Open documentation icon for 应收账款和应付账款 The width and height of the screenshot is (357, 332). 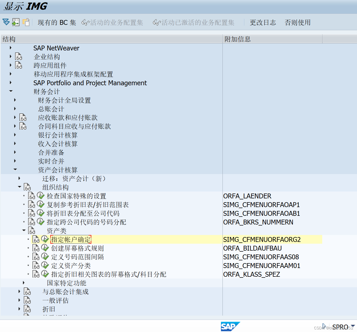point(23,117)
